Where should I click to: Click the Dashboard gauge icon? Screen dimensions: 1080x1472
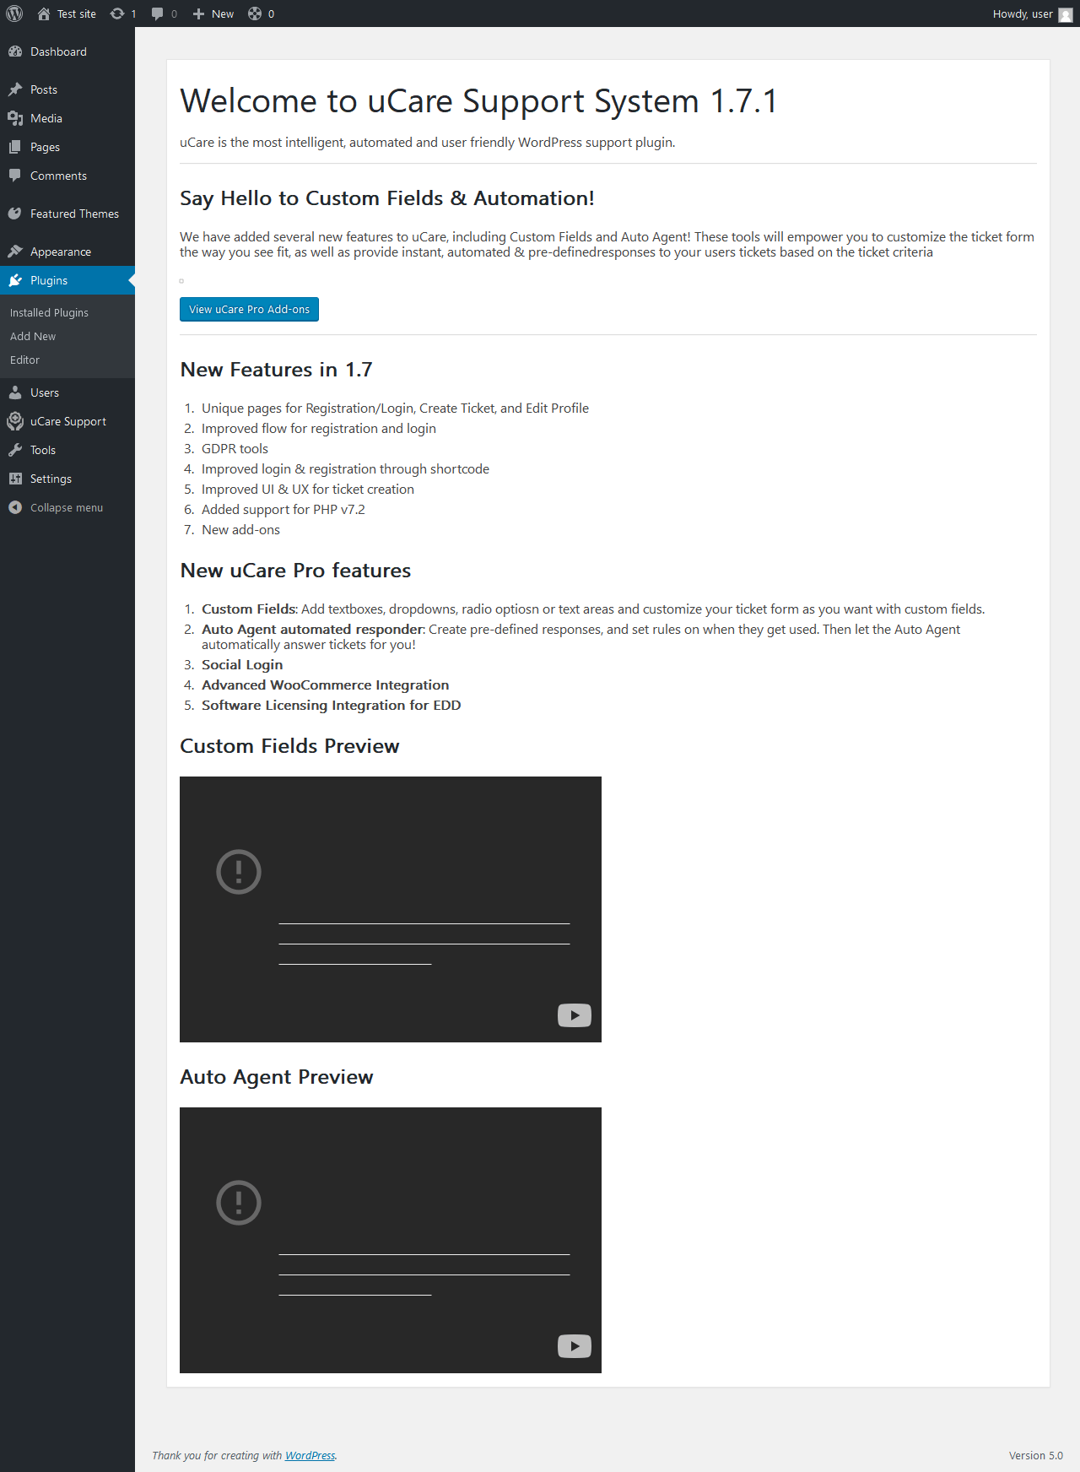15,51
